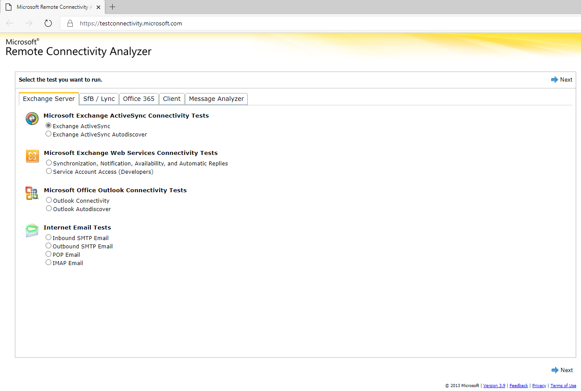This screenshot has height=391, width=581.
Task: Click the Office Outlook Connectivity section icon
Action: [32, 193]
